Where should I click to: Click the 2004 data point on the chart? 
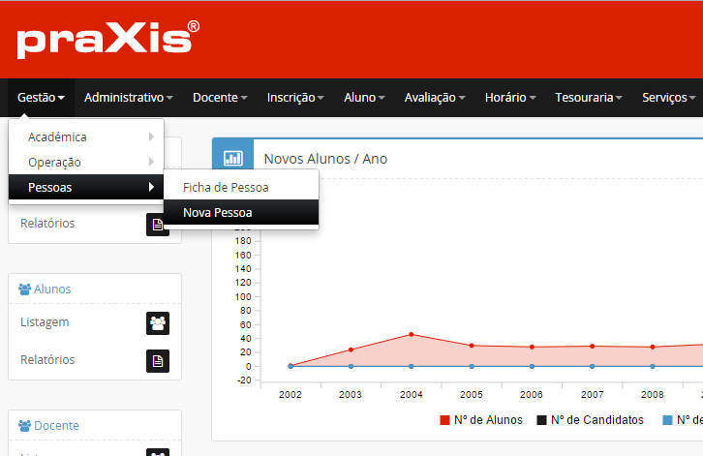coord(412,334)
